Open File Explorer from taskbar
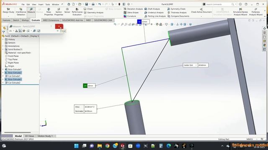Viewport: 268px width, 150px height. pos(100,146)
